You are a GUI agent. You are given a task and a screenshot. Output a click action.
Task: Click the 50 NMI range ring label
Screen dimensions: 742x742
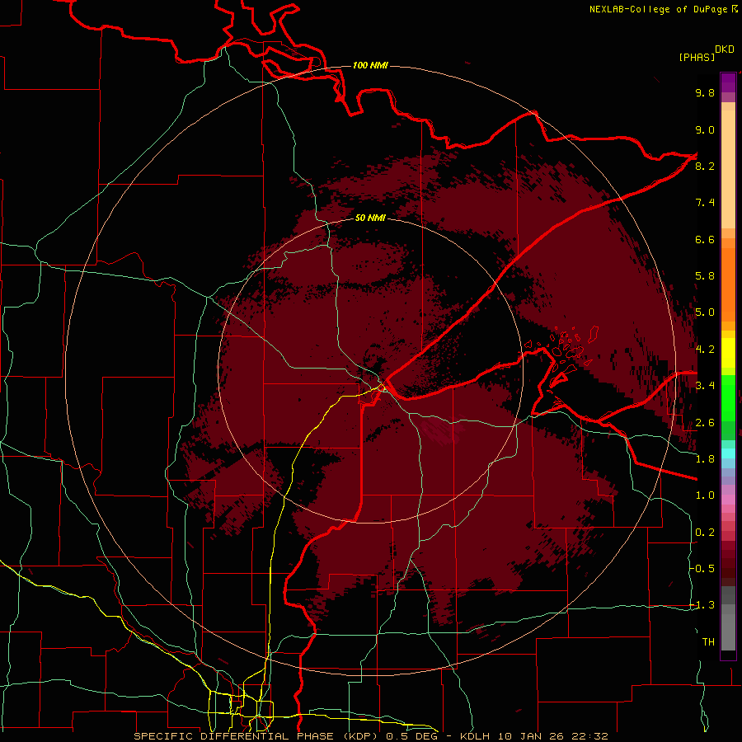tap(370, 218)
